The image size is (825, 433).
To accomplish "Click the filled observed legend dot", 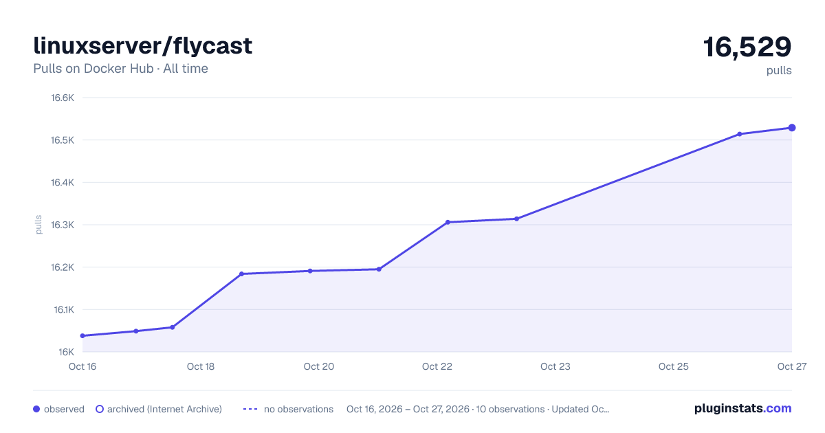I will tap(36, 409).
